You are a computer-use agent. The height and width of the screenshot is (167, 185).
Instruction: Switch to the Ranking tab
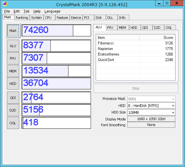(x=22, y=18)
